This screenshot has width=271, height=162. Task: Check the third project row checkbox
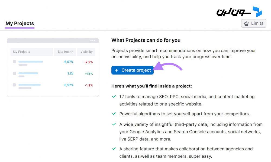(x=15, y=85)
